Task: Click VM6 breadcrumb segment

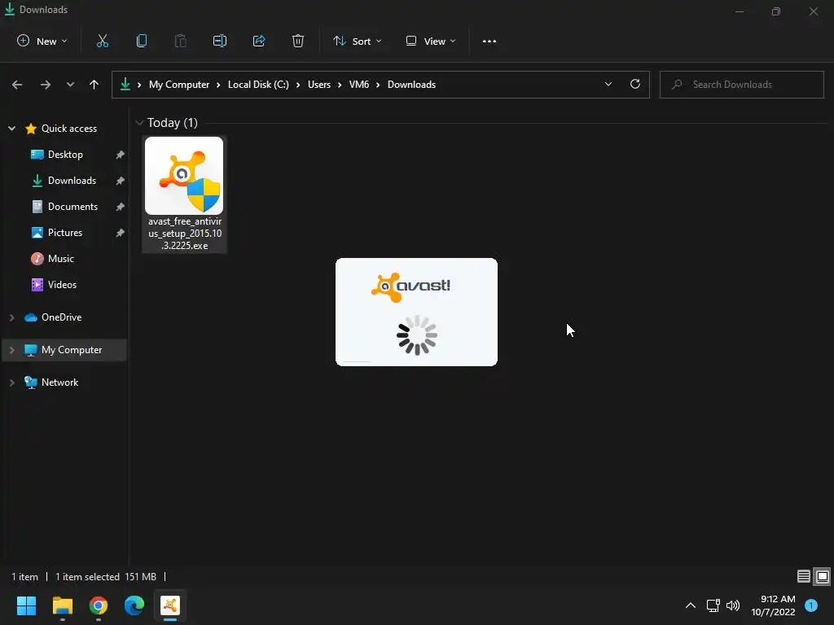Action: pyautogui.click(x=359, y=85)
